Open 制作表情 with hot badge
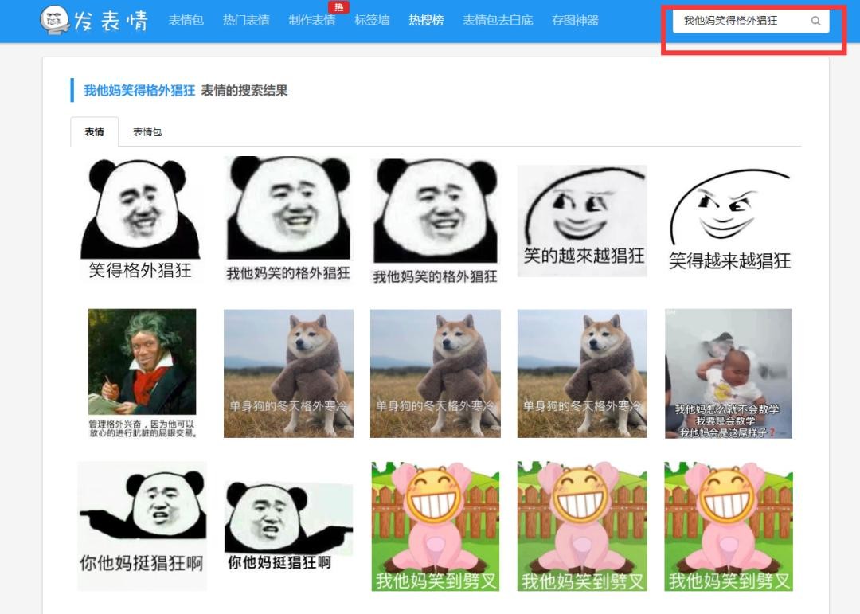The width and height of the screenshot is (860, 614). pos(311,21)
